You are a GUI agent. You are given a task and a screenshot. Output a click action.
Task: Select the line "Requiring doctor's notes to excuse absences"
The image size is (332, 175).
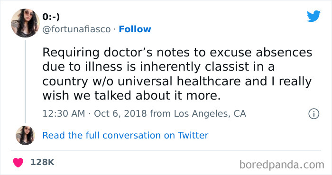[177, 53]
